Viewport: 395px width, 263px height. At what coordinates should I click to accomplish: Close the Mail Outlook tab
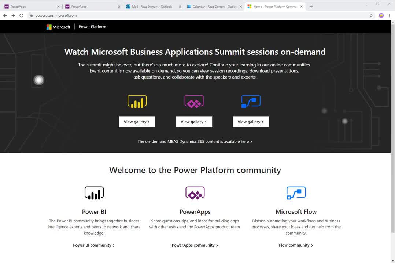coord(180,7)
